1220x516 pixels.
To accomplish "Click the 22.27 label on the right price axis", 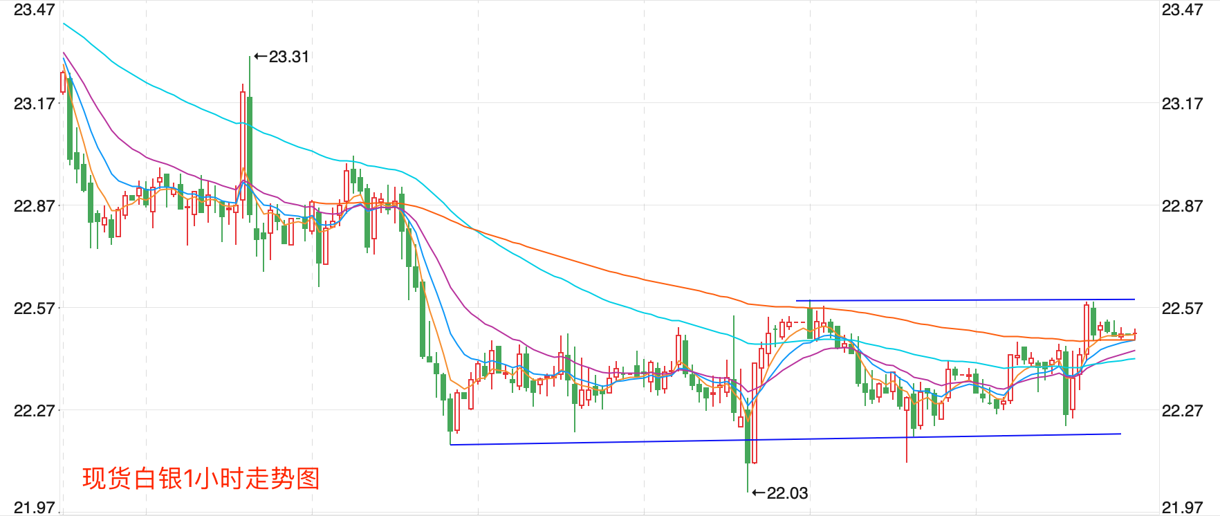I will click(1183, 411).
